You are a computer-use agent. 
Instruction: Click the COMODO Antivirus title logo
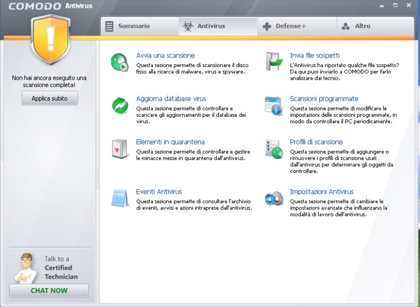pos(50,6)
